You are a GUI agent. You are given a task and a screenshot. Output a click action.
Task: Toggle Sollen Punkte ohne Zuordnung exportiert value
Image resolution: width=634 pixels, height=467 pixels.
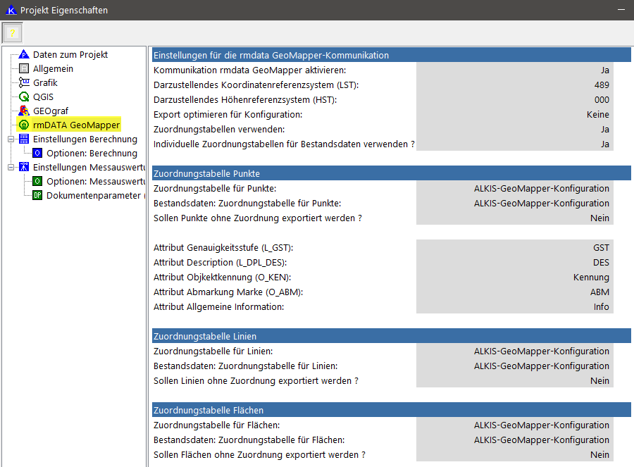(x=514, y=218)
